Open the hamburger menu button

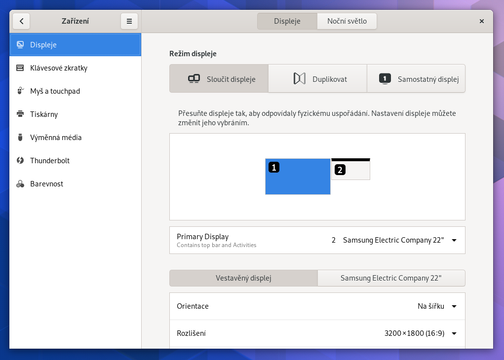(129, 21)
